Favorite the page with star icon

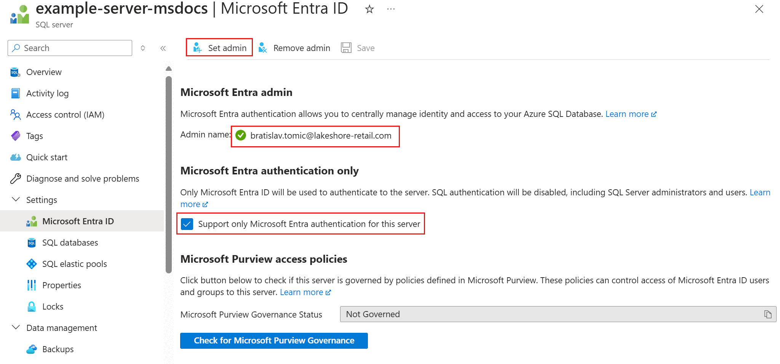click(x=369, y=9)
